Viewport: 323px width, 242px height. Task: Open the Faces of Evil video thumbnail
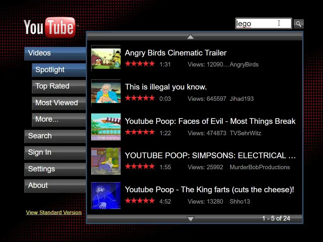(x=106, y=127)
